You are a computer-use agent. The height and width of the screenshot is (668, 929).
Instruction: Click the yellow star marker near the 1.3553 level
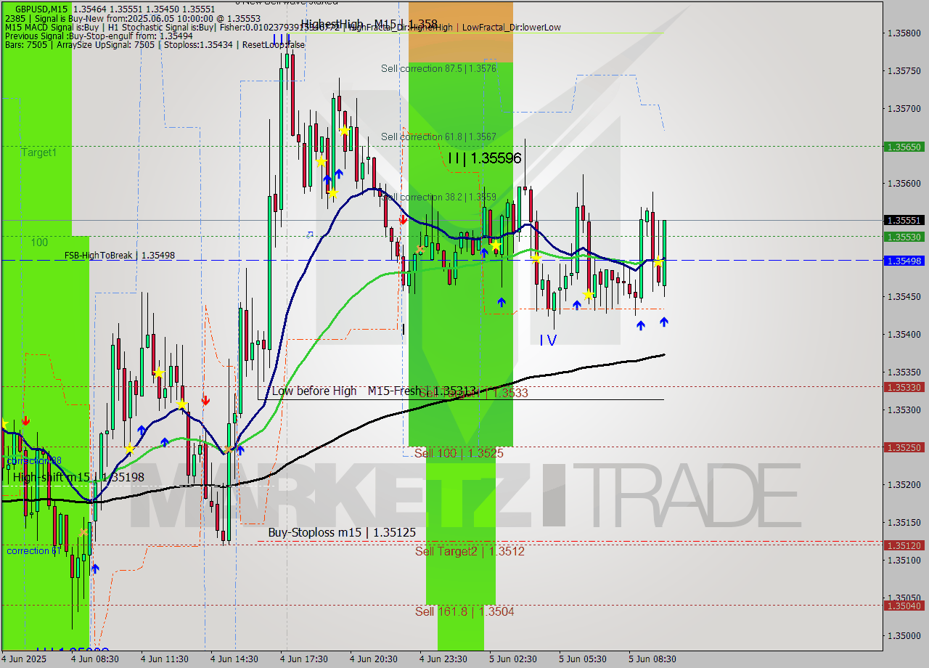pos(495,245)
